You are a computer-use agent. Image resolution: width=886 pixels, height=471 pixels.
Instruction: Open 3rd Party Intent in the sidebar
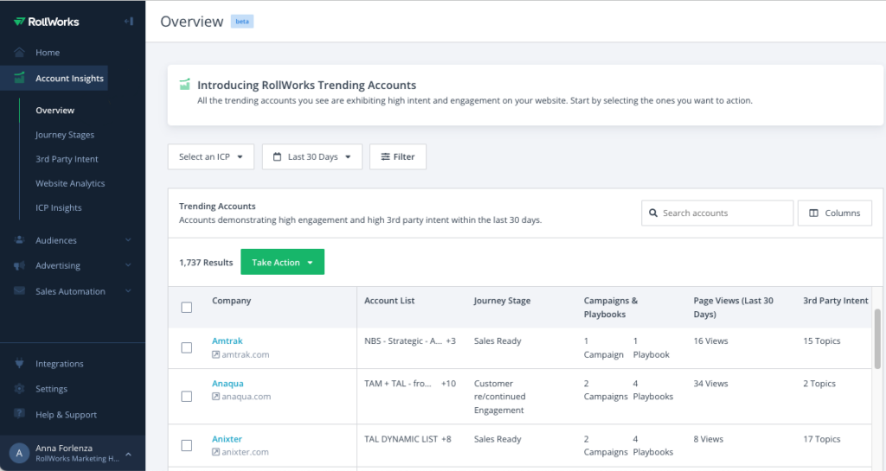67,159
